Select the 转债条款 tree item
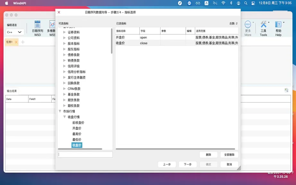The height and width of the screenshot is (185, 296). pyautogui.click(x=74, y=61)
